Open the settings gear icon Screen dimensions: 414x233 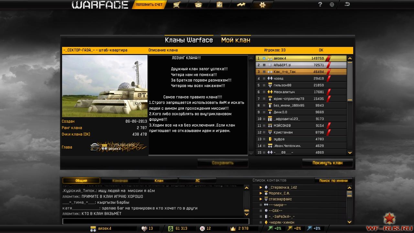coord(332,5)
